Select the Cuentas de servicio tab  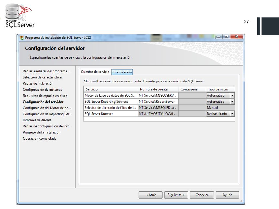(95, 72)
